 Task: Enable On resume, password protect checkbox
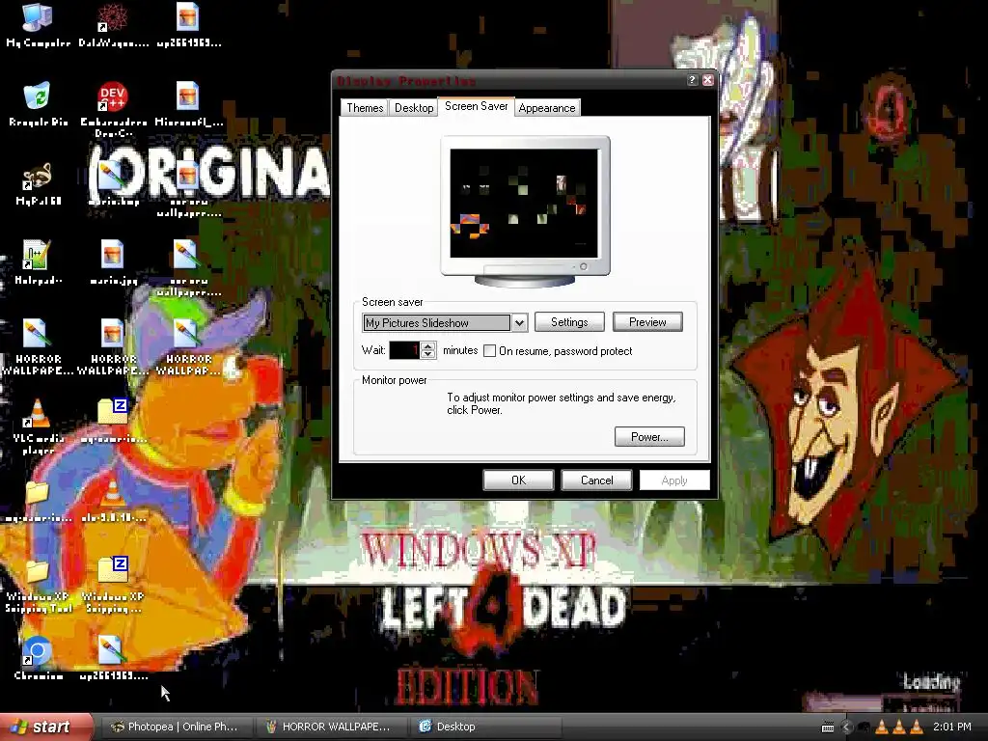tap(489, 351)
